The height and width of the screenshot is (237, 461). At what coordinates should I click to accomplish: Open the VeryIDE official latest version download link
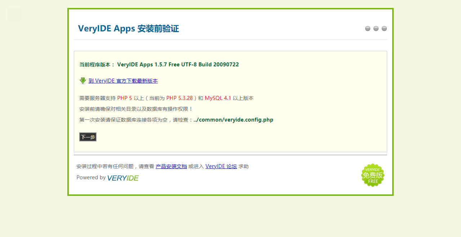pos(123,81)
